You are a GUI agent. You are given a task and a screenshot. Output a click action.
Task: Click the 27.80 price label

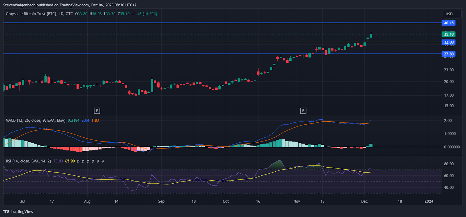point(449,54)
